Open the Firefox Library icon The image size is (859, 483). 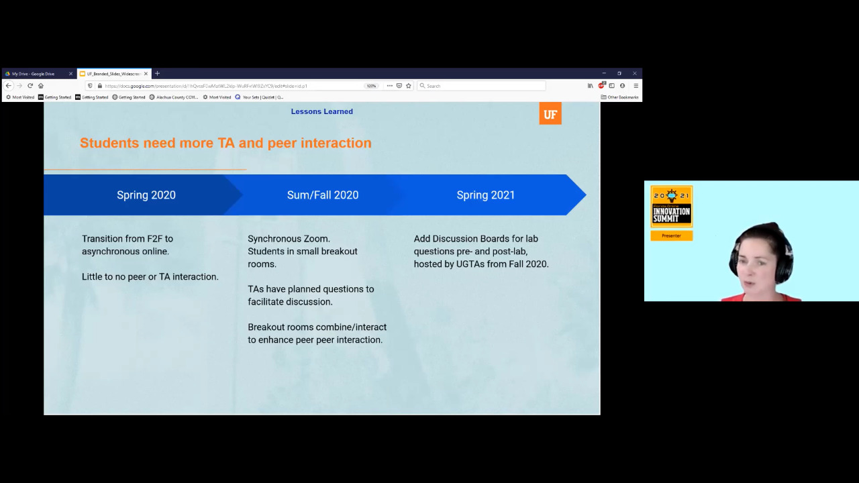click(x=591, y=86)
